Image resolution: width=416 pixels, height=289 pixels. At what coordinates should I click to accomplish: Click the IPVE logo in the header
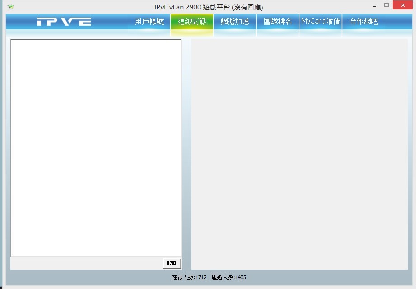point(64,22)
